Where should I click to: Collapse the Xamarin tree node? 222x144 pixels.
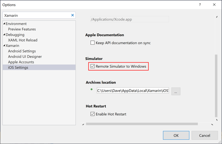(4, 45)
